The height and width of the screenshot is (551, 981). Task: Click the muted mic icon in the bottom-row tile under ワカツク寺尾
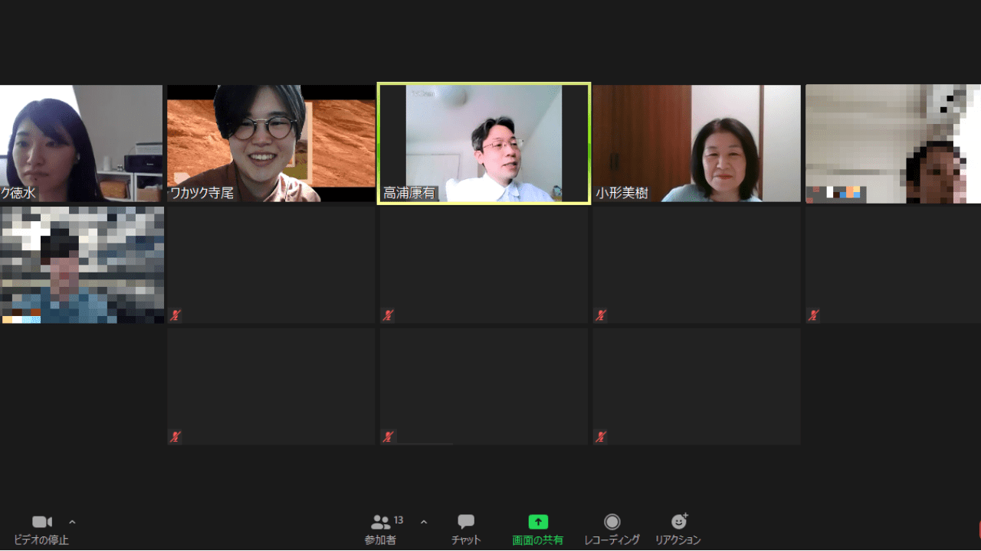pos(176,437)
